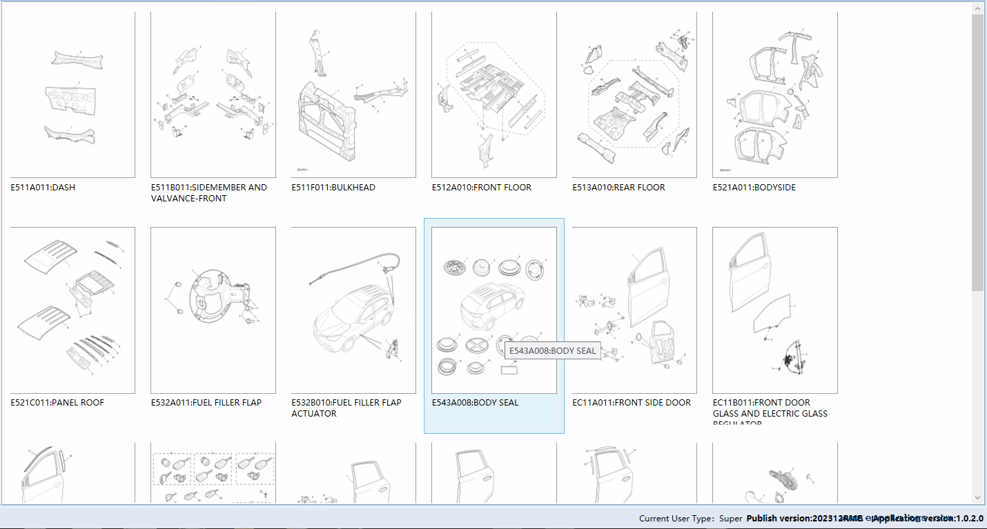Click the scrollbar down arrow
The image size is (987, 529).
pyautogui.click(x=978, y=497)
